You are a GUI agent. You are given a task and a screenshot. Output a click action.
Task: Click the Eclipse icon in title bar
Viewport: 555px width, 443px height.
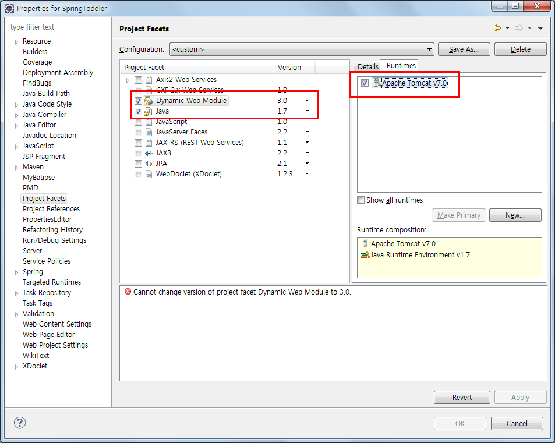point(9,8)
